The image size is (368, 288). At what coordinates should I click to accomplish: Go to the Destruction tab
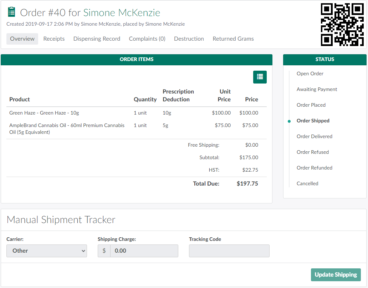tap(189, 39)
